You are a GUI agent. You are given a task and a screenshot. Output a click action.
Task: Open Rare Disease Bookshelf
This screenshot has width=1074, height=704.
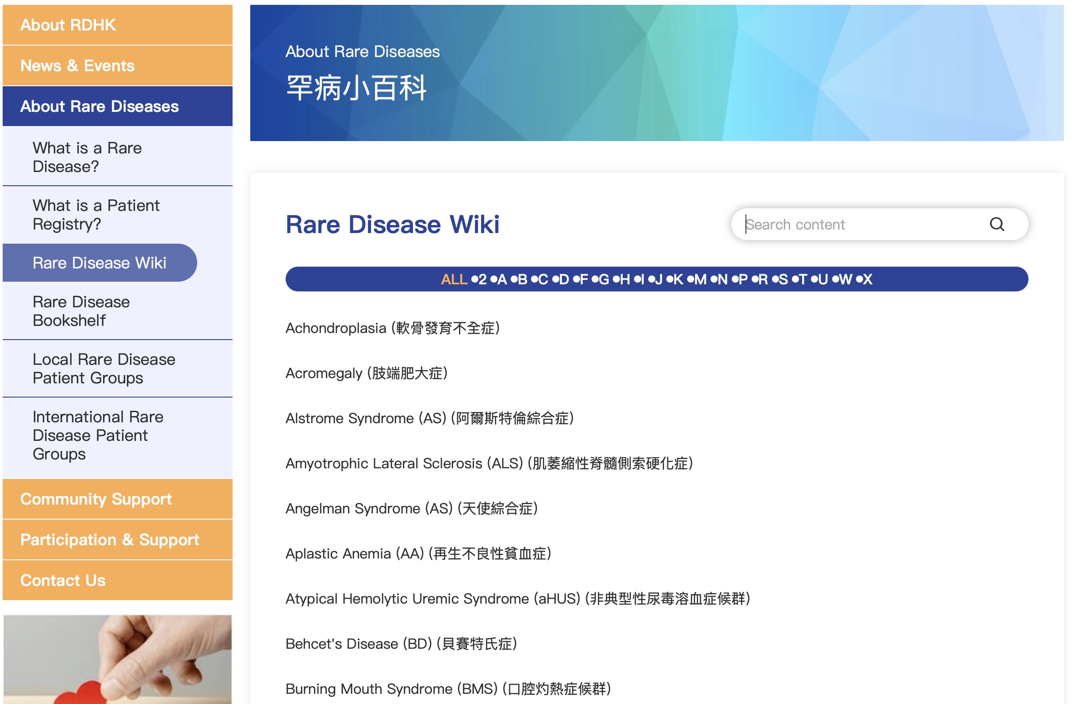[117, 310]
